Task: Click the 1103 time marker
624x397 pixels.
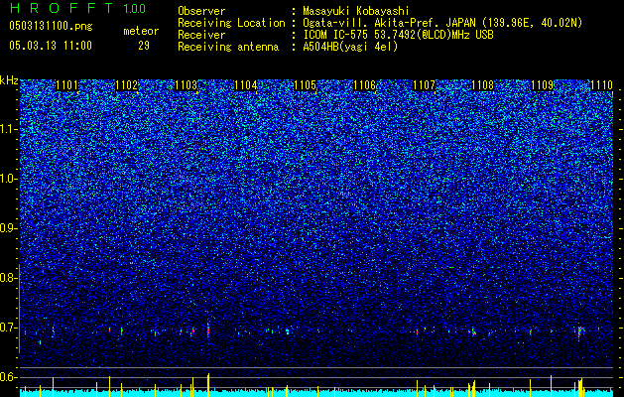Action: pos(186,85)
